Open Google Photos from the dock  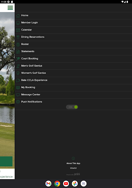point(75,184)
